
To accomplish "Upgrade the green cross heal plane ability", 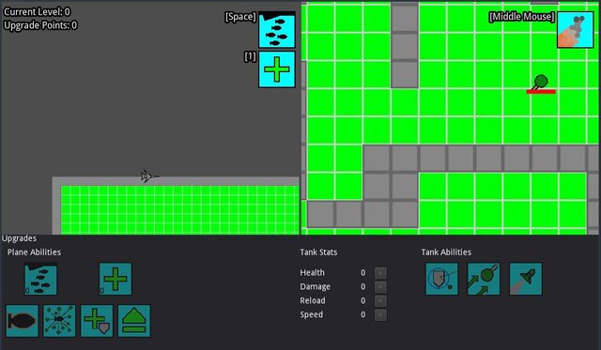I will point(116,279).
